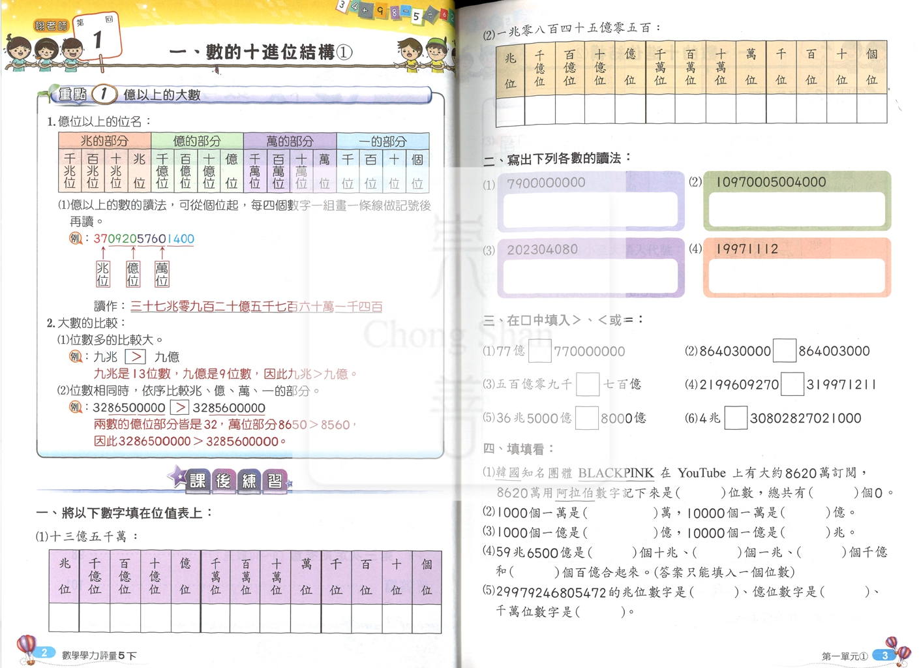Image resolution: width=919 pixels, height=668 pixels.
Task: Click the blank after "的兆位數字是"
Action: tap(714, 592)
